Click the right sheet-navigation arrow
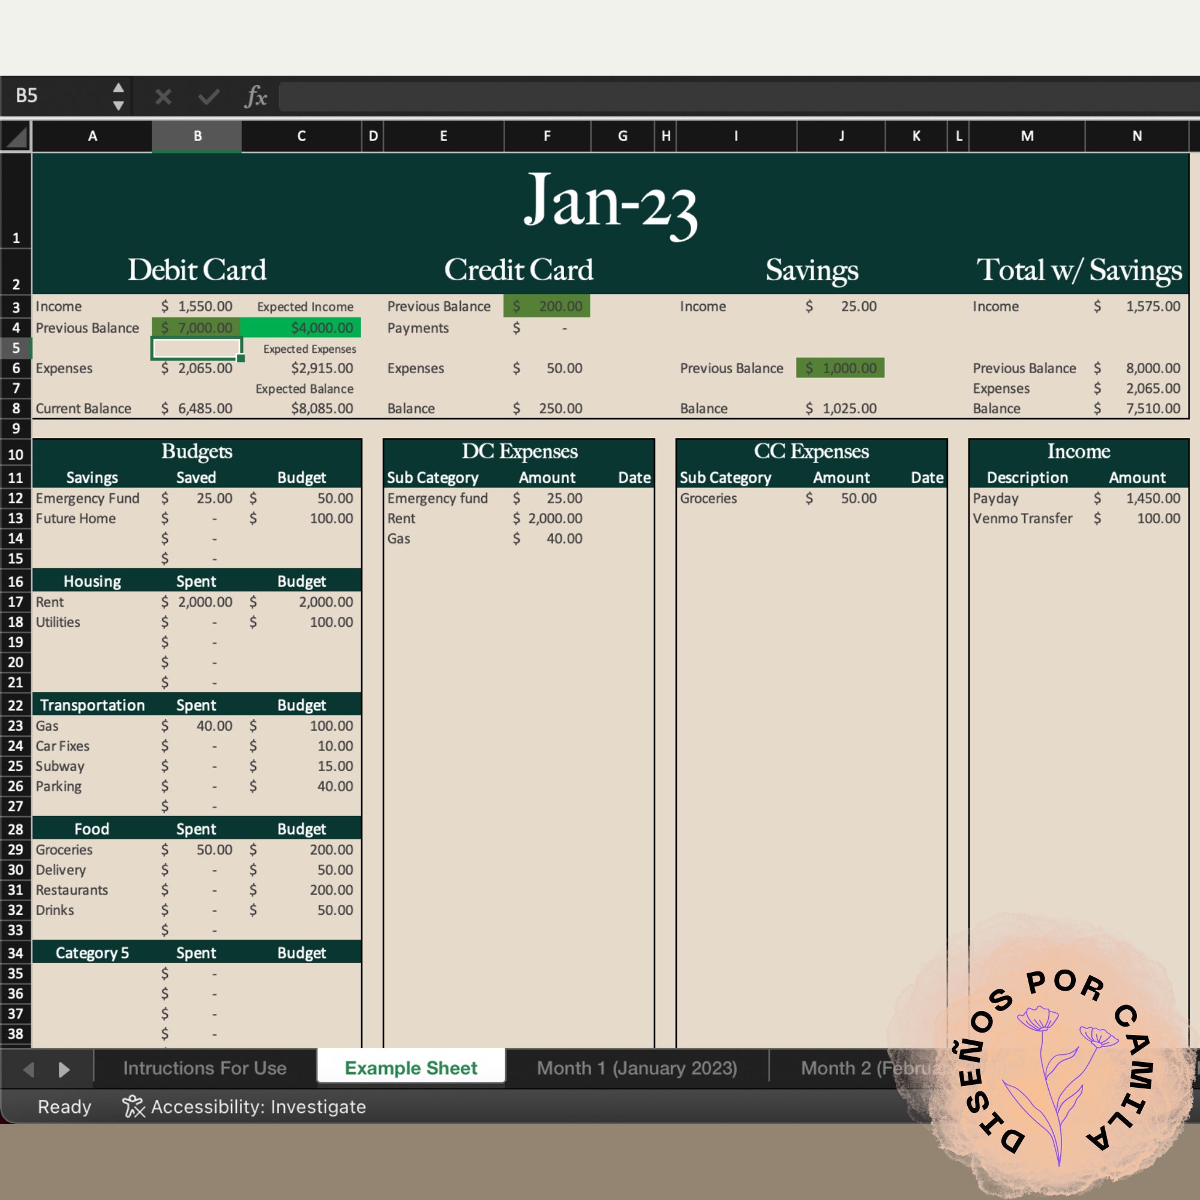Image resolution: width=1200 pixels, height=1200 pixels. (x=64, y=1068)
